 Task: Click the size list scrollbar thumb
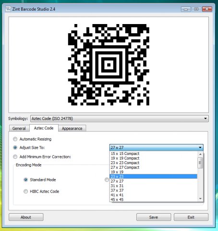click(x=200, y=163)
